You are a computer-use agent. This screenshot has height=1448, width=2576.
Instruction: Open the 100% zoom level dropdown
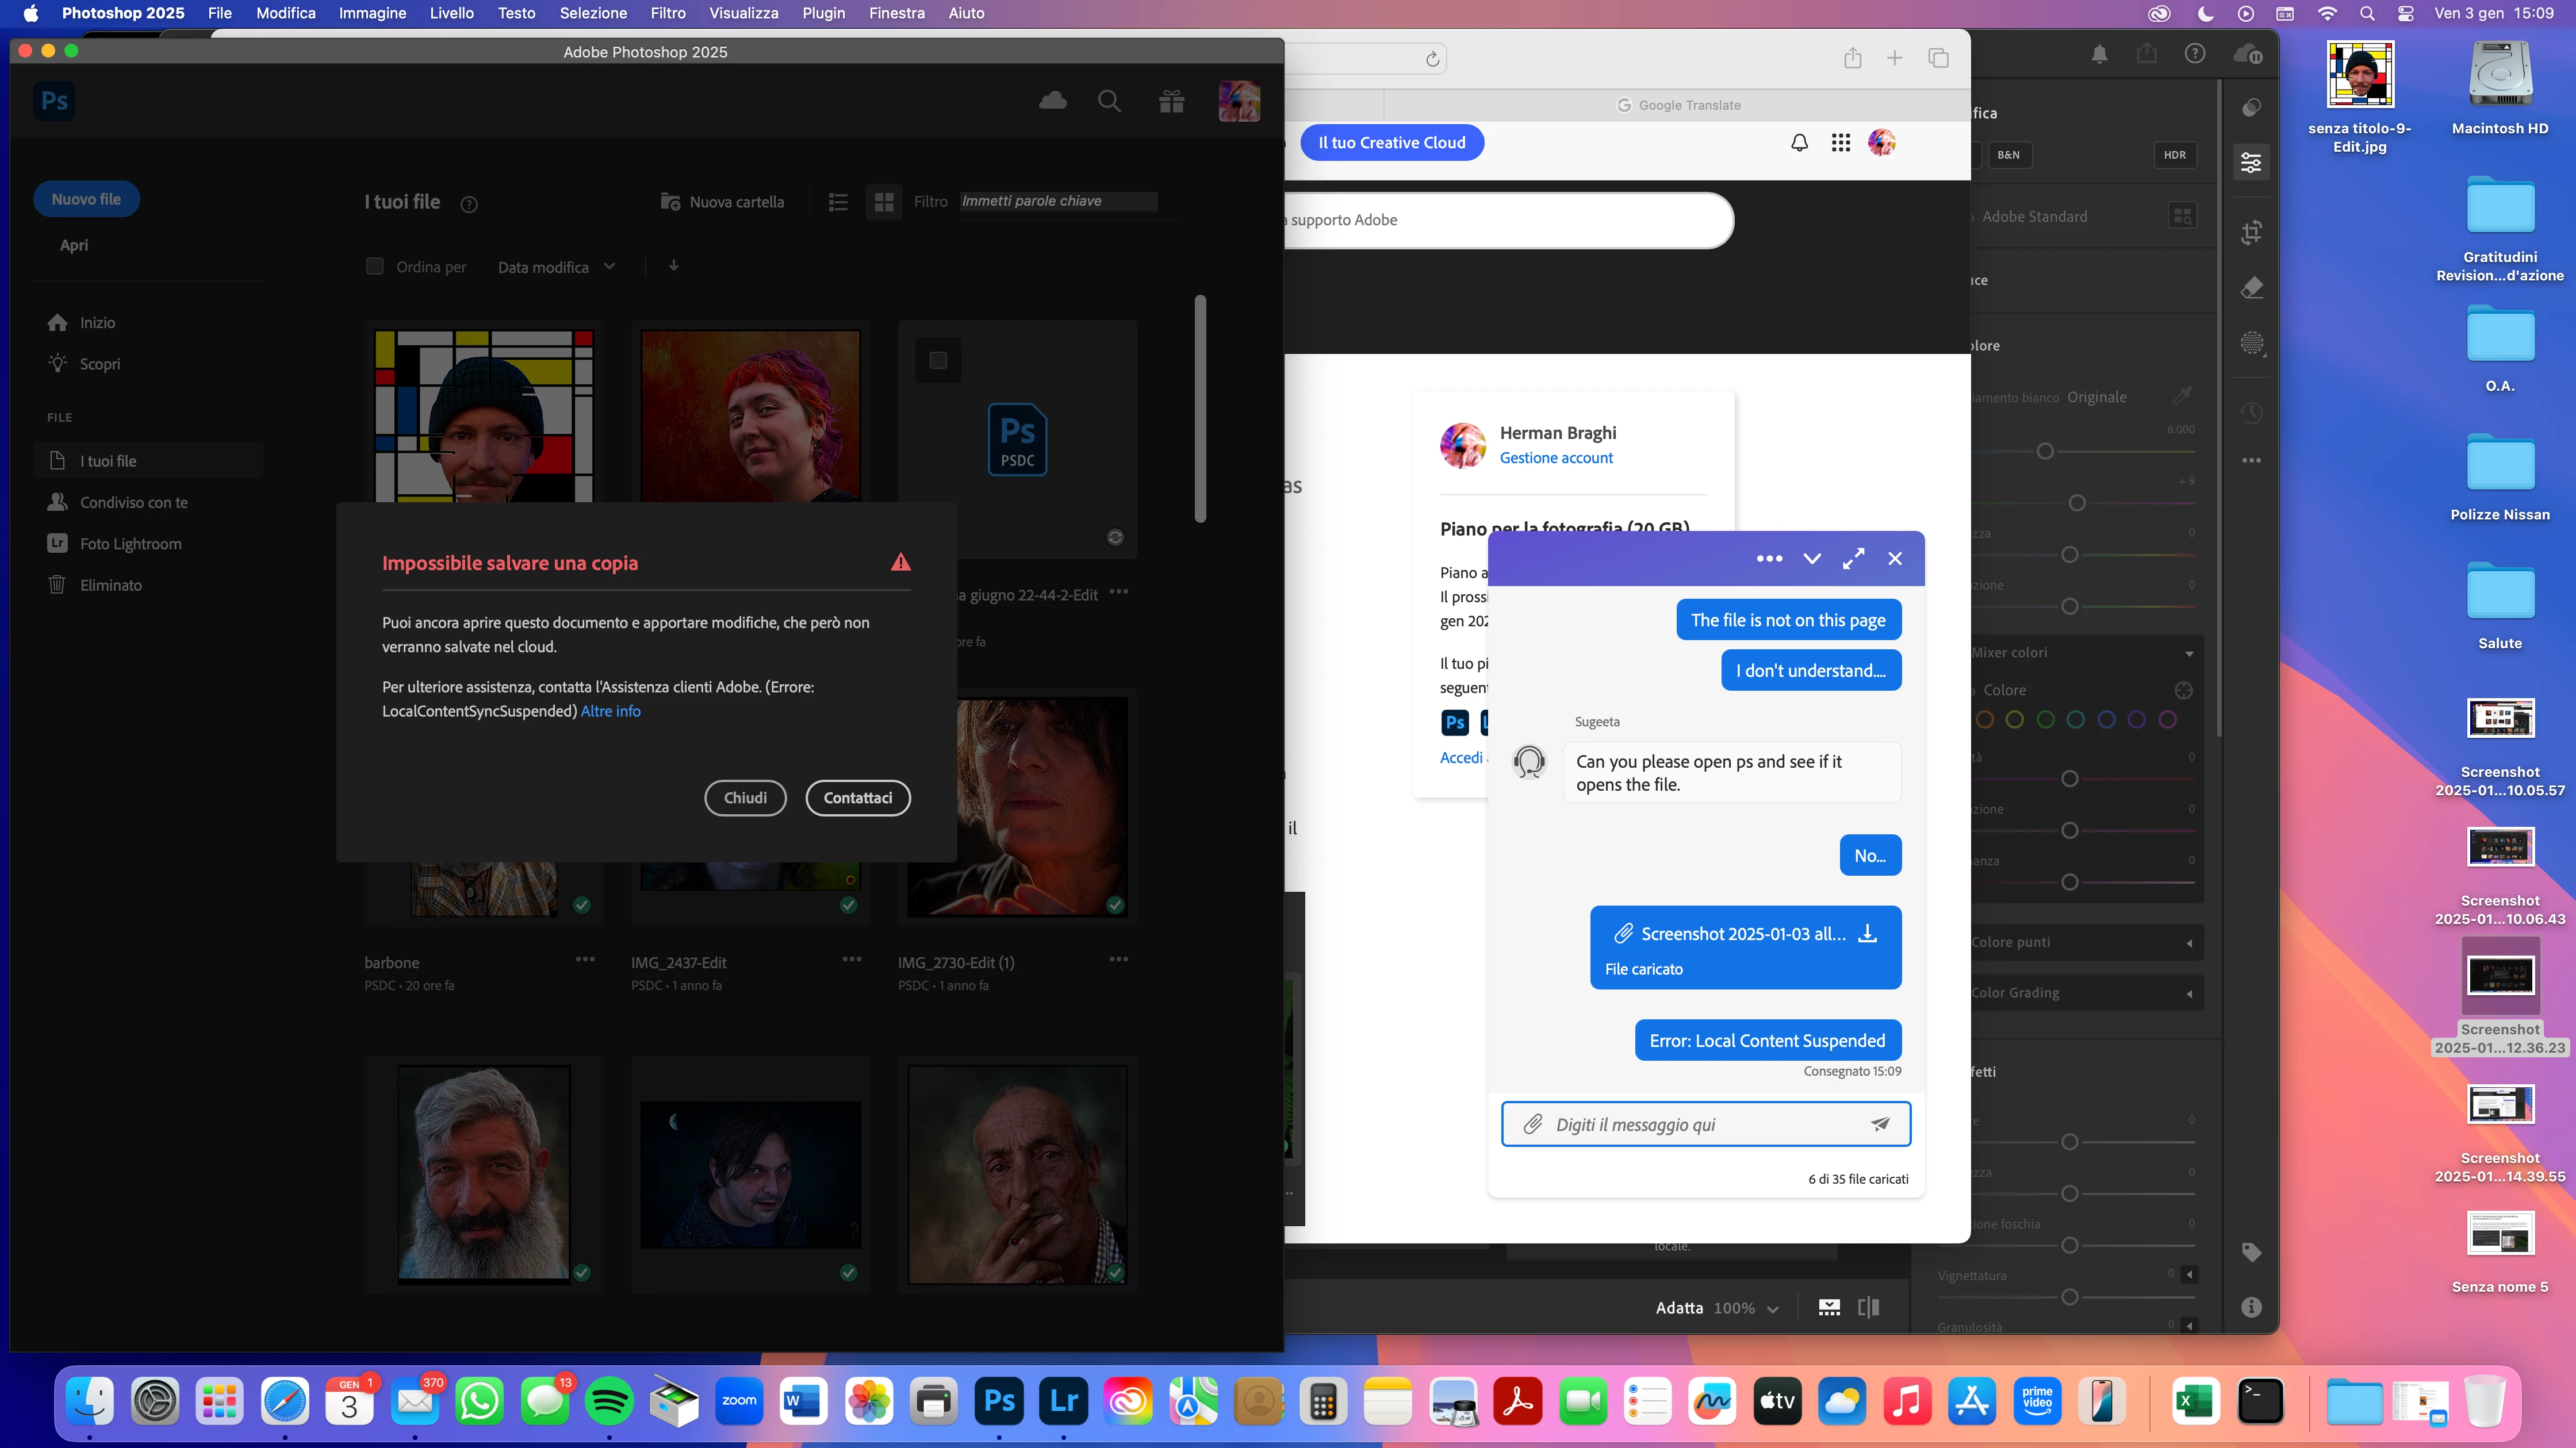(x=1745, y=1308)
